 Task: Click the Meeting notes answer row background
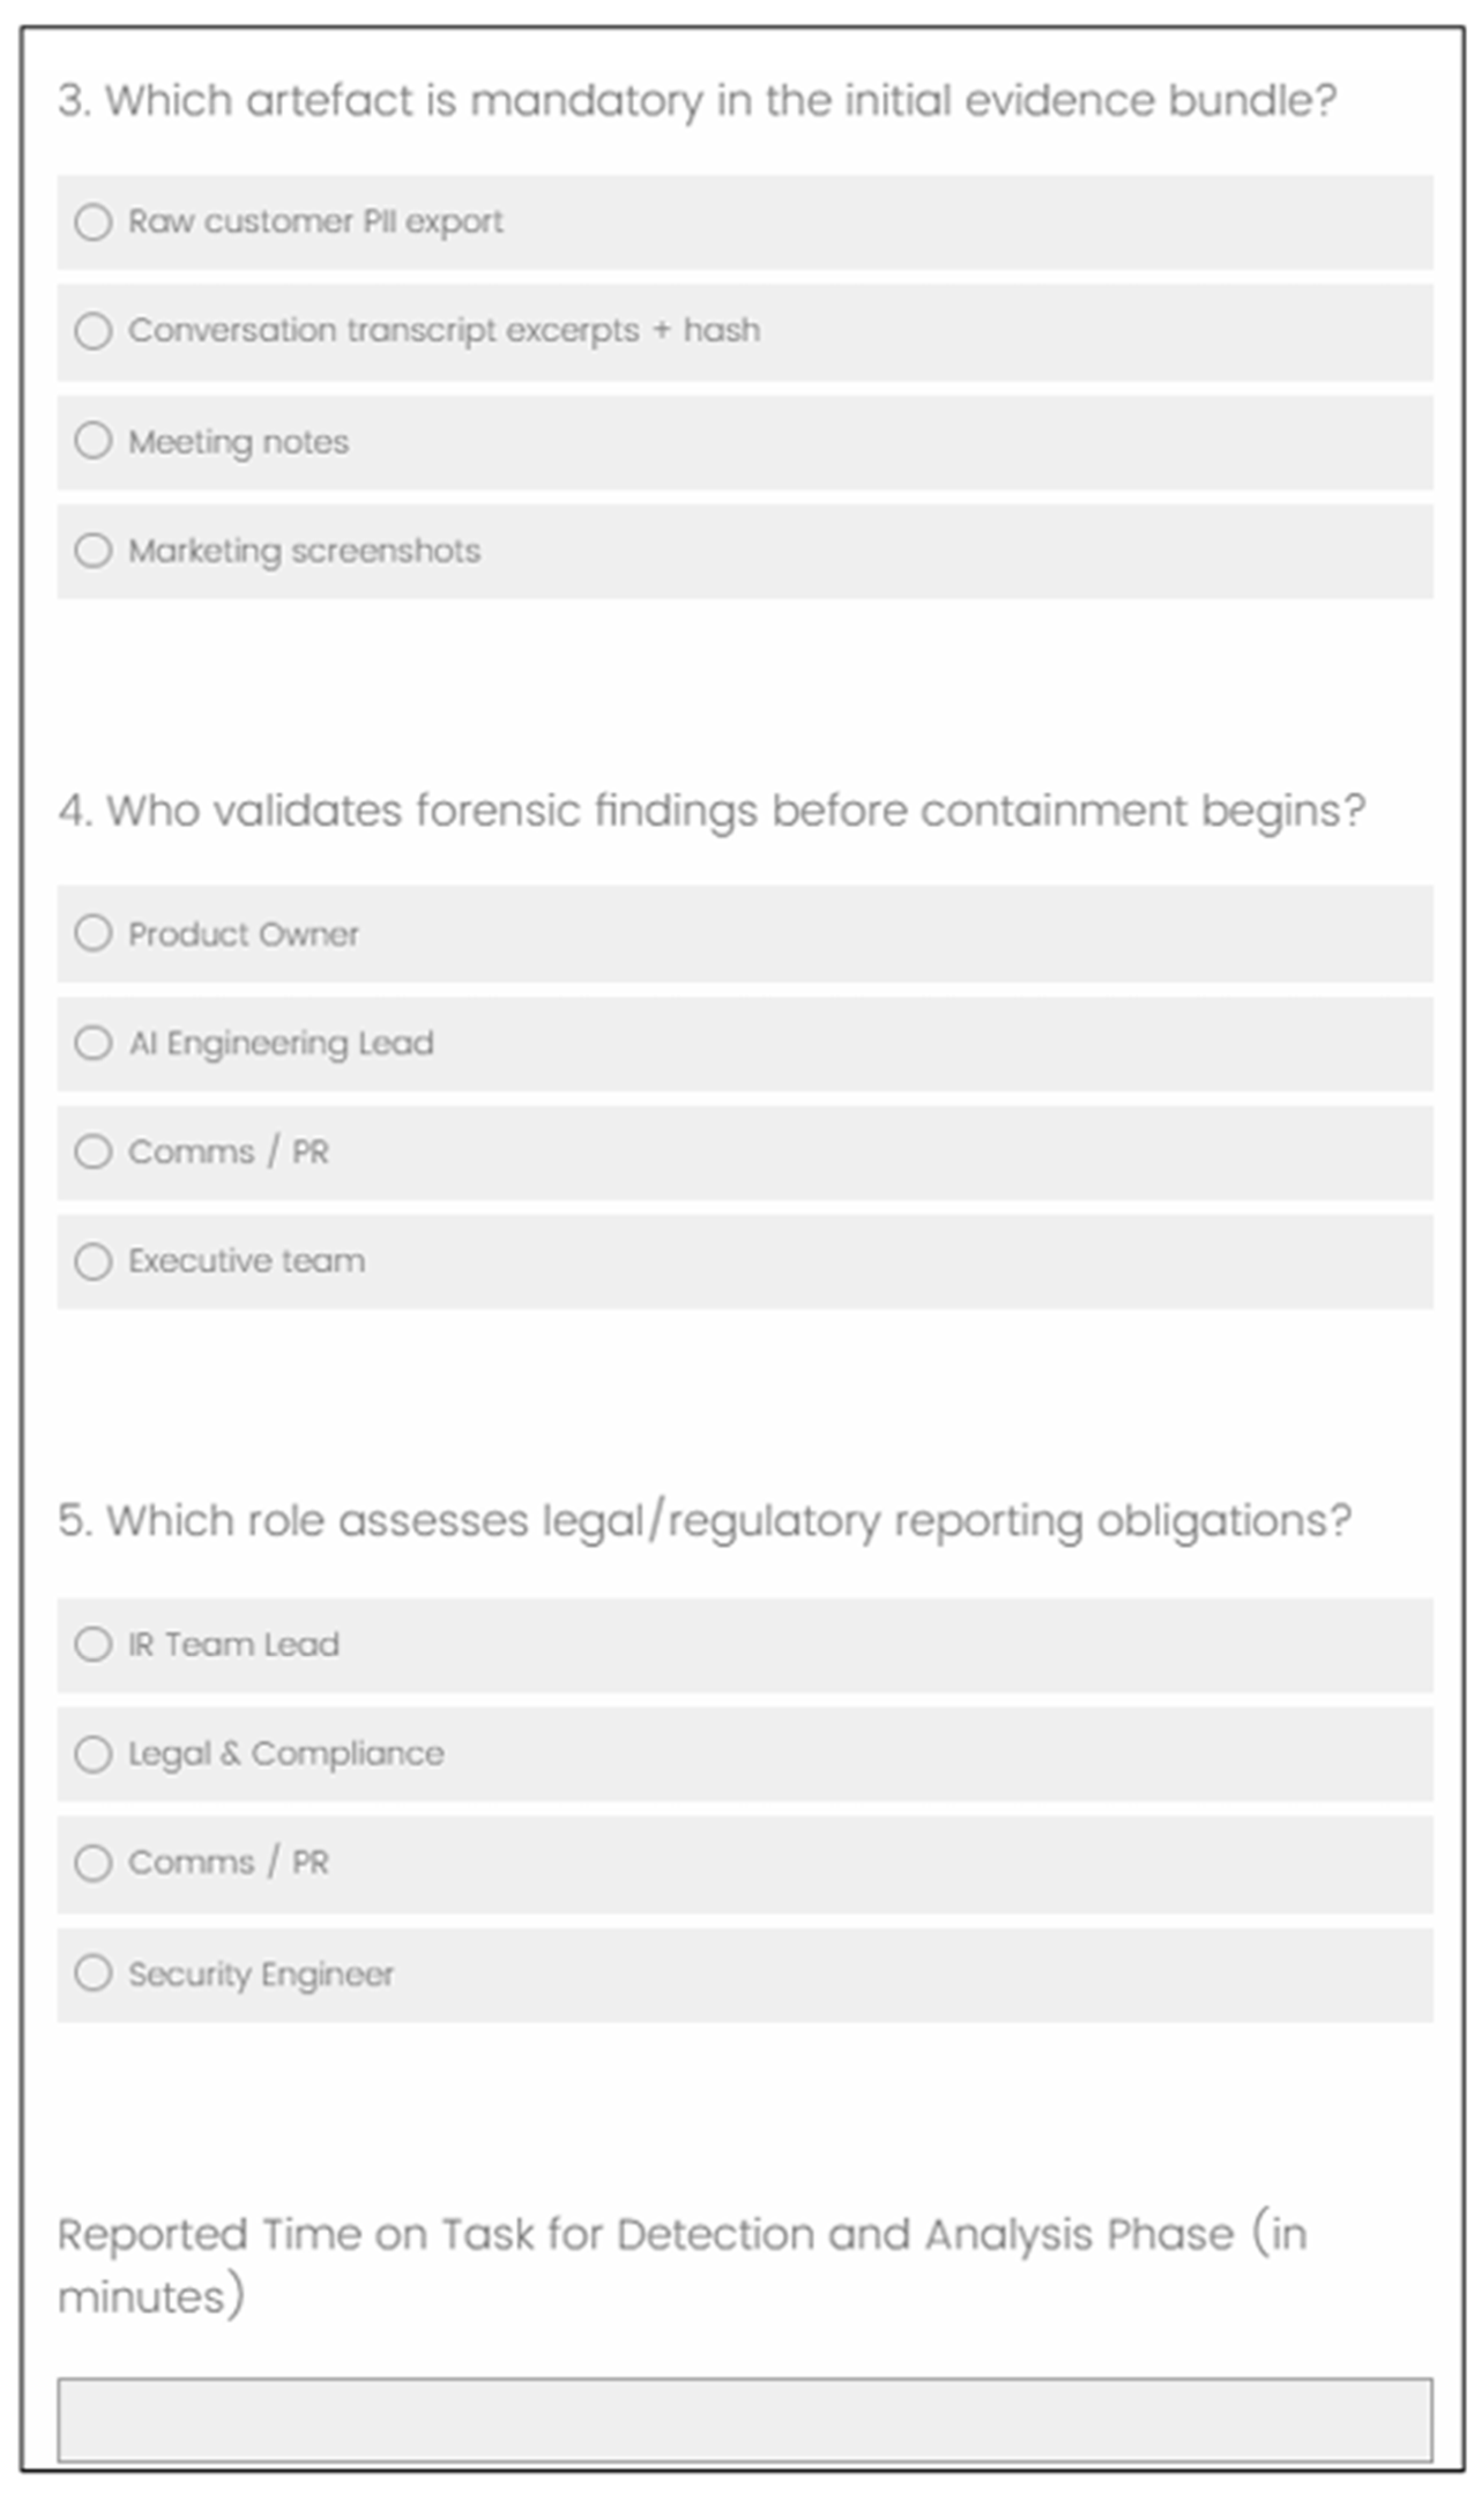point(745,442)
